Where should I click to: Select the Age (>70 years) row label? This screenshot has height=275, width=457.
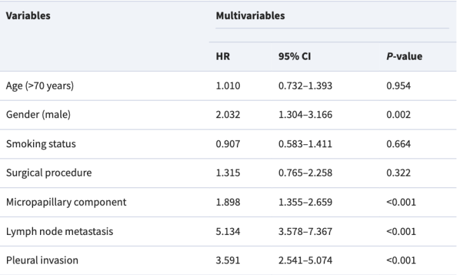point(39,86)
